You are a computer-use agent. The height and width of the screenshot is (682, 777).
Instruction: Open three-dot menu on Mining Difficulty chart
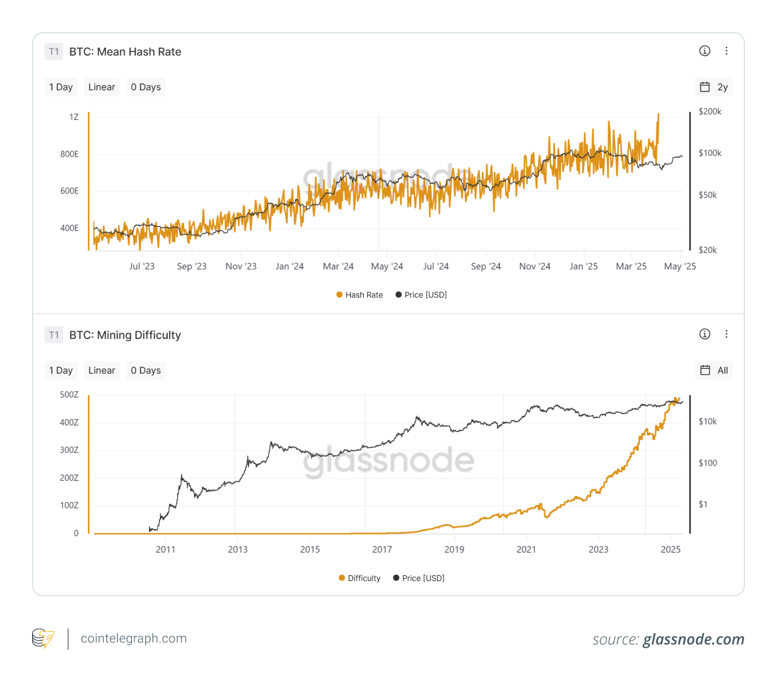[x=727, y=334]
